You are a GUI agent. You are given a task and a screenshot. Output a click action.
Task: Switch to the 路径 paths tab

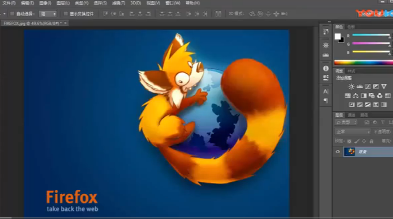click(364, 115)
